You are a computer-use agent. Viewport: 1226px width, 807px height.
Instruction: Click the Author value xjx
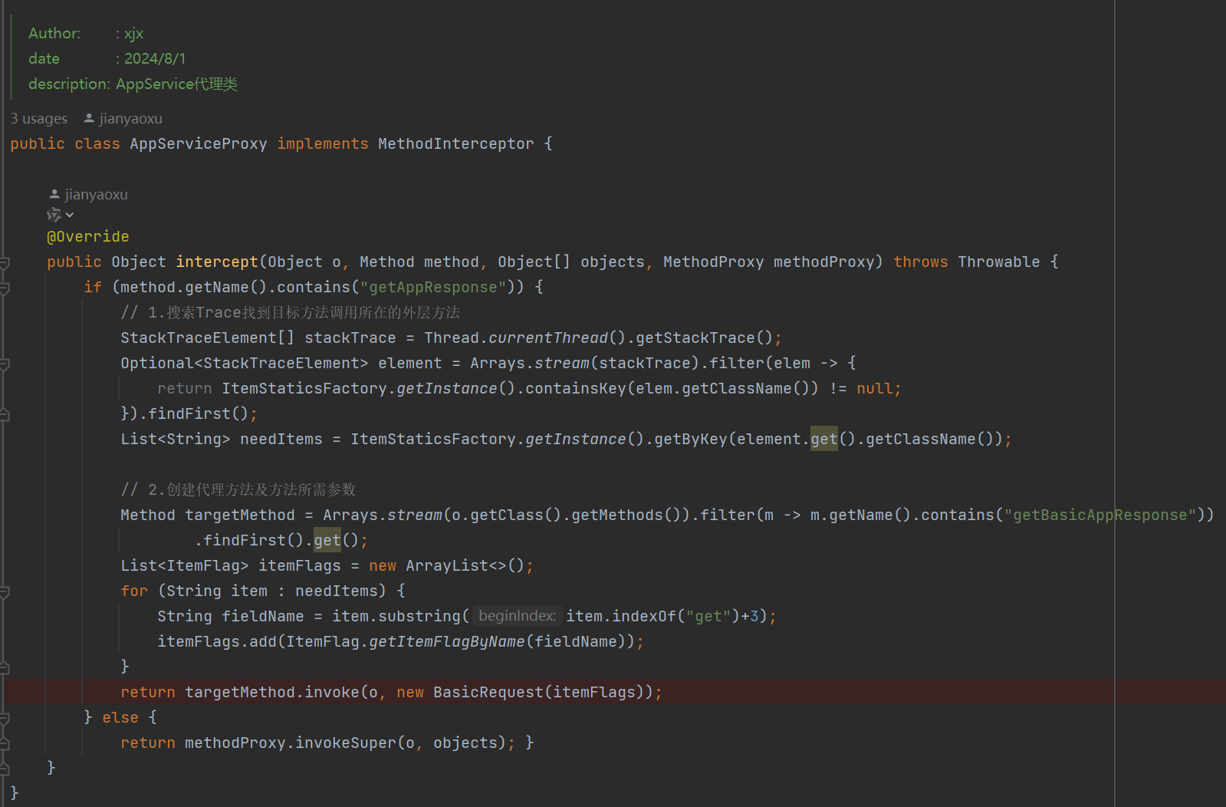coord(133,33)
